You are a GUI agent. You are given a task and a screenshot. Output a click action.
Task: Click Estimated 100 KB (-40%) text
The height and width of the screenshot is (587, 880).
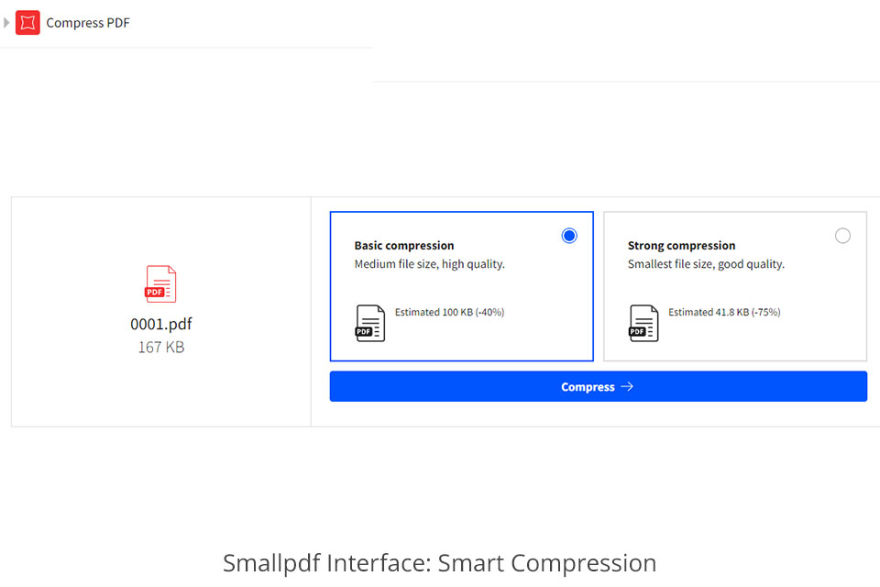coord(449,313)
